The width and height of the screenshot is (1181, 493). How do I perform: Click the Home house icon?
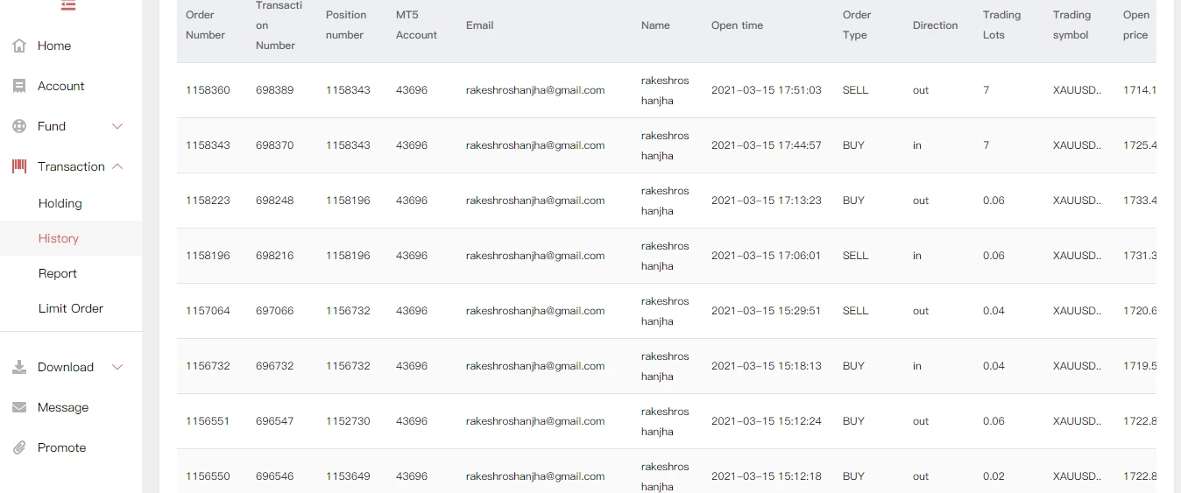[19, 46]
